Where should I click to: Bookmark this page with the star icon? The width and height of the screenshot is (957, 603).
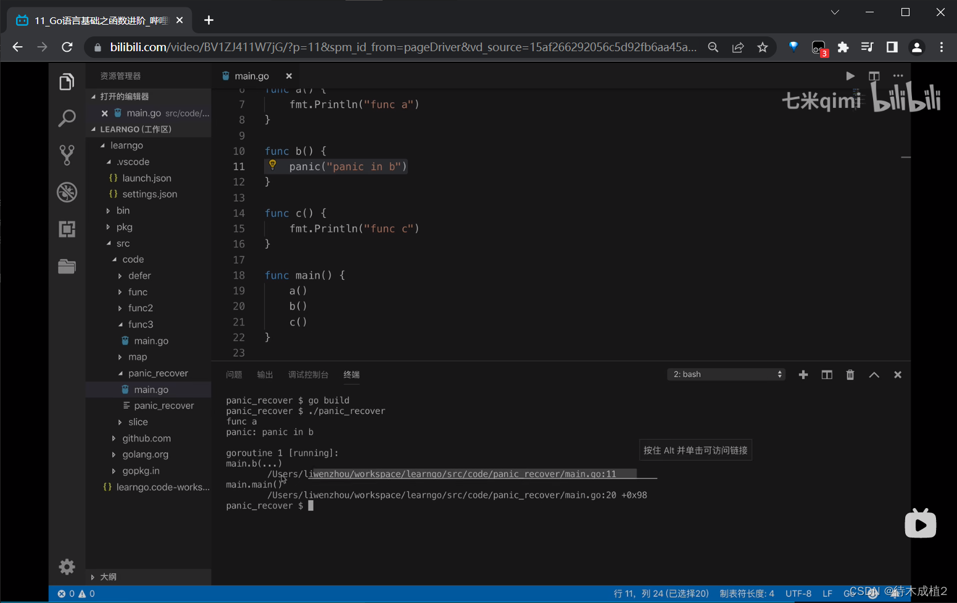pyautogui.click(x=763, y=47)
